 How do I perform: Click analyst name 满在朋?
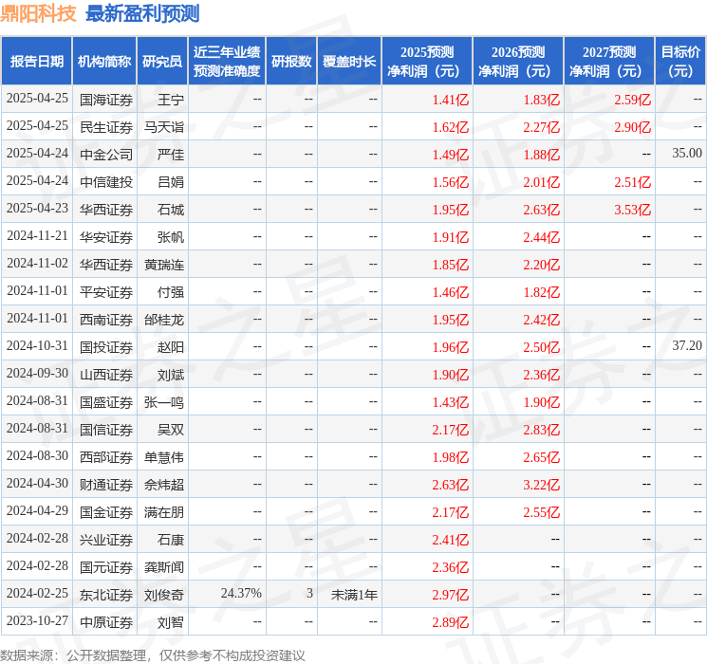(x=163, y=512)
